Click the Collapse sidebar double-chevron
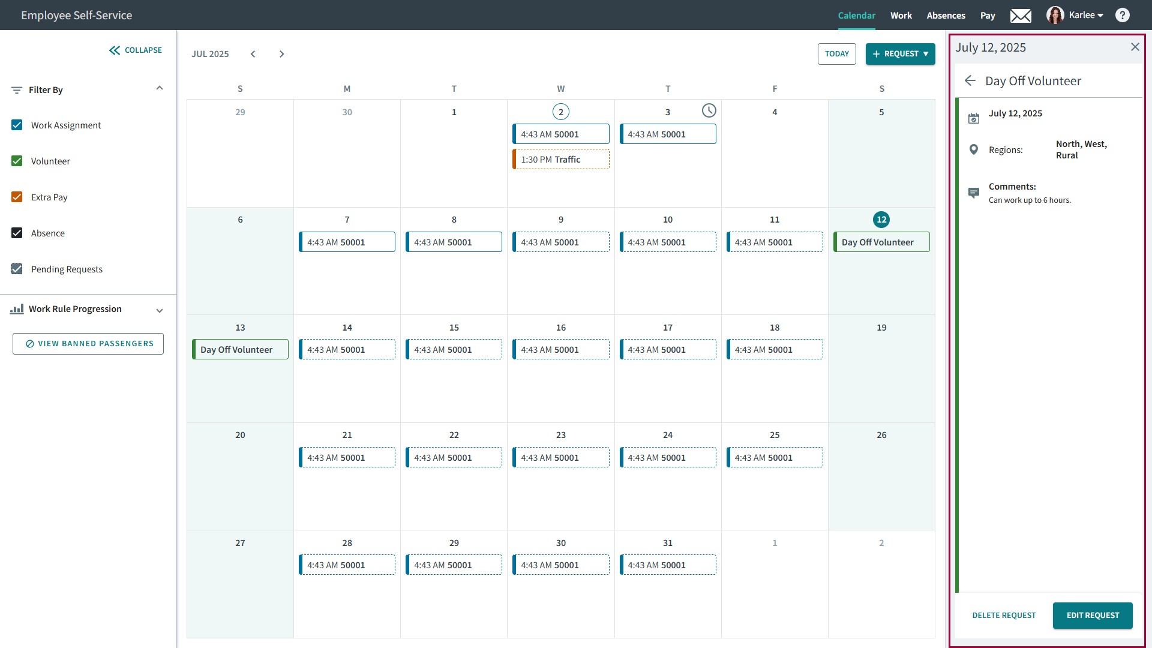This screenshot has height=648, width=1152. (x=115, y=50)
